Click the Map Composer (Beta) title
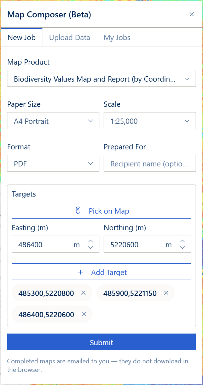 coord(49,15)
